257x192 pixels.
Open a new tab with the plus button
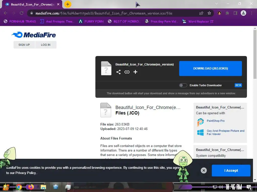pyautogui.click(x=68, y=4)
